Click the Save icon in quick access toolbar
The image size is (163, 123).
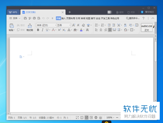pos(25,18)
